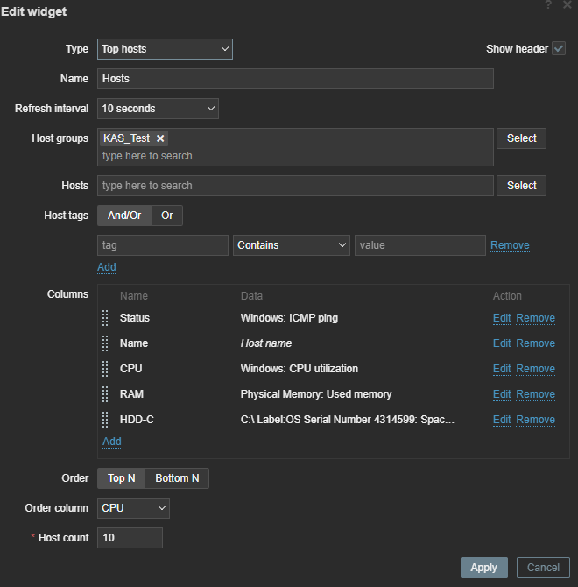Choose Bottom N order option
578x587 pixels.
tap(177, 478)
